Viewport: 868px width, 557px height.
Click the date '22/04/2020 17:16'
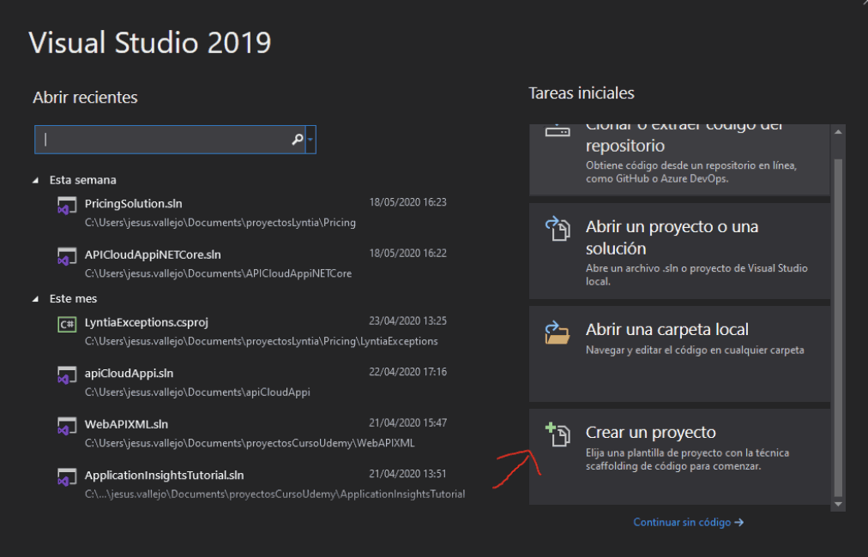click(x=408, y=371)
